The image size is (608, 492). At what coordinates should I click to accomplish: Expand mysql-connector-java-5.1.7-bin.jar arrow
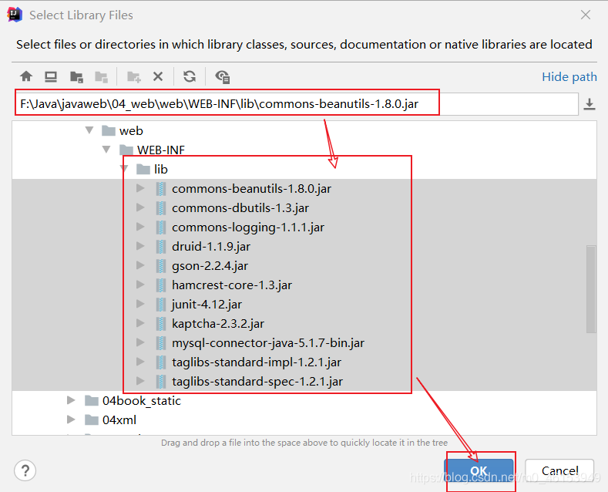tap(140, 342)
